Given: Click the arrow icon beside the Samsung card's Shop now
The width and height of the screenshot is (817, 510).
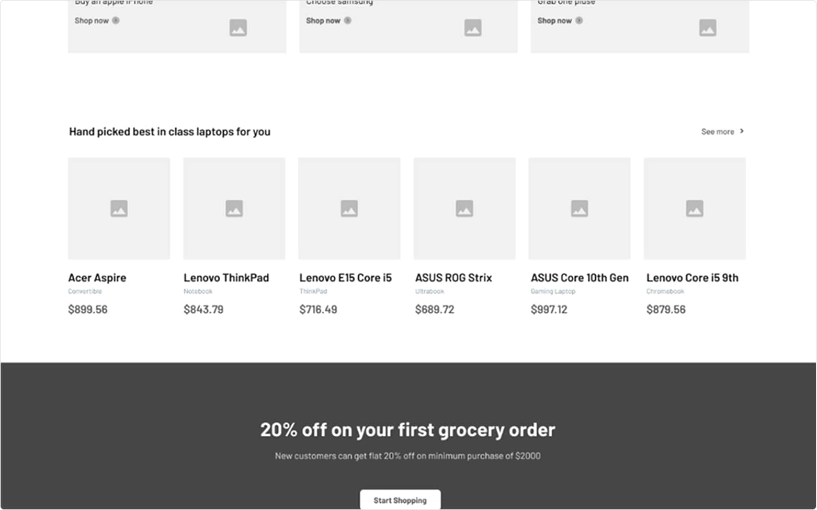Looking at the screenshot, I should (x=348, y=20).
